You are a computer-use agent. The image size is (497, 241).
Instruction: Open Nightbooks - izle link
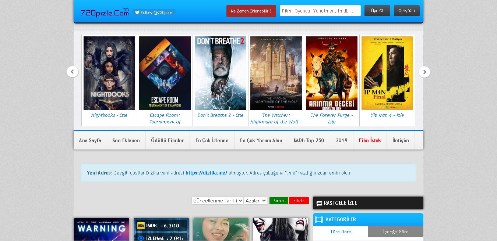point(109,115)
